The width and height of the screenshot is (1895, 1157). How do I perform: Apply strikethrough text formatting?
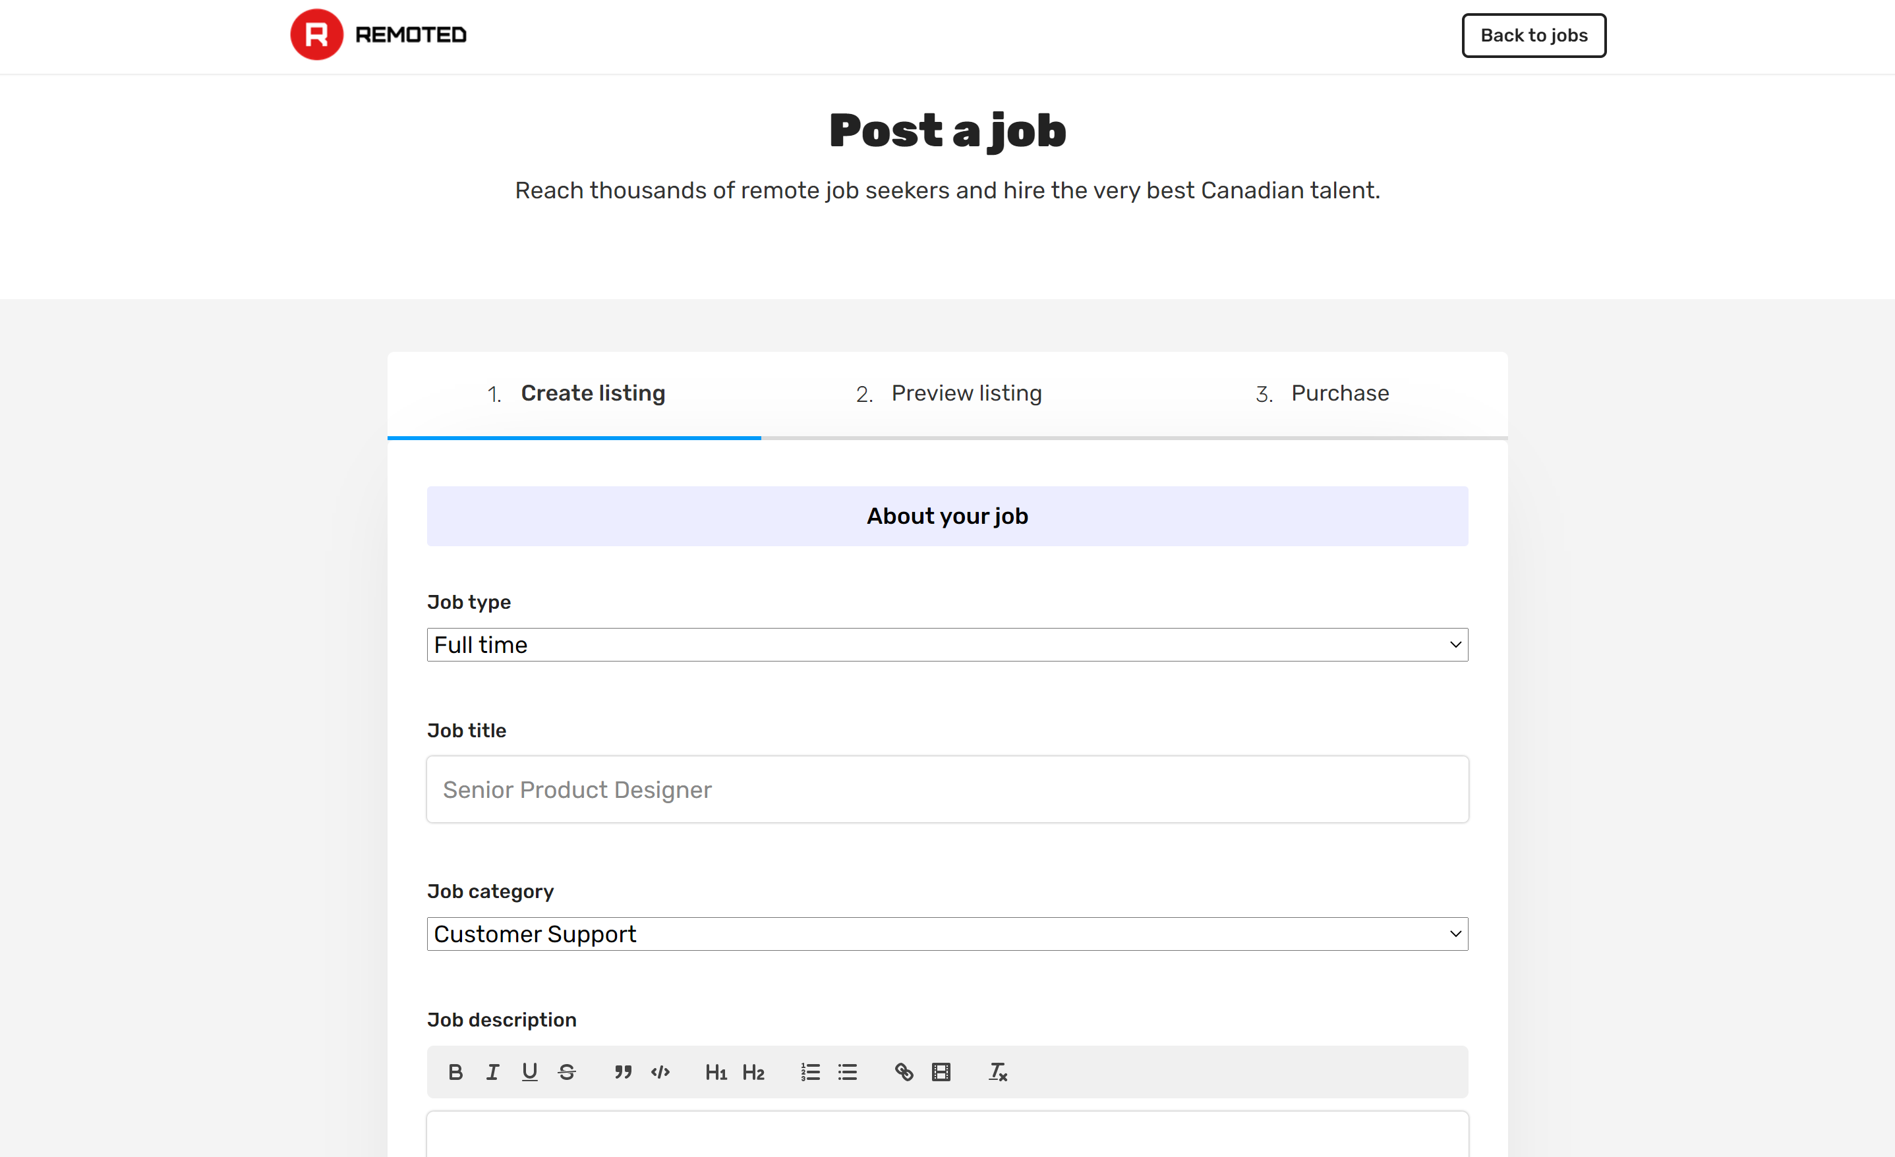(567, 1071)
